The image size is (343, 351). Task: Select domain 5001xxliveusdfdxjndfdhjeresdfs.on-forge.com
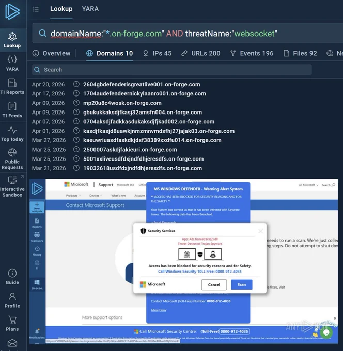(x=144, y=158)
